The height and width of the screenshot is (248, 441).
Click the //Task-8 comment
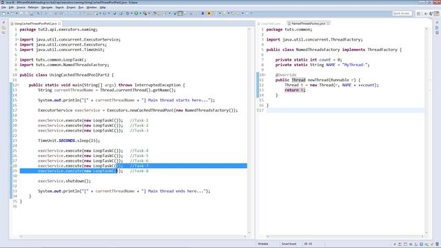pyautogui.click(x=139, y=171)
